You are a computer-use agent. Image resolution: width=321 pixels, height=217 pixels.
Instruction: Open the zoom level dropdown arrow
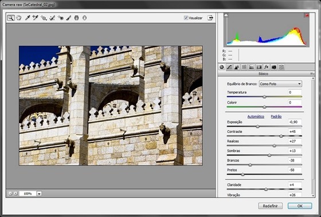40,194
